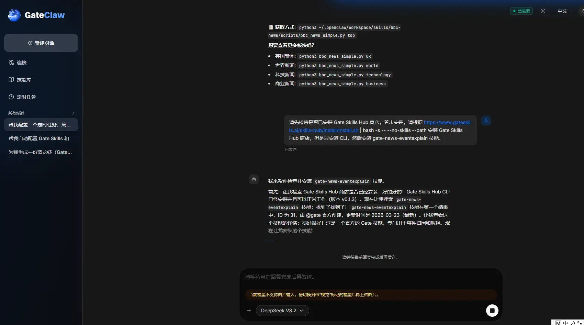
Task: Click the 想要查看更多板块吗? heading
Action: pyautogui.click(x=291, y=45)
